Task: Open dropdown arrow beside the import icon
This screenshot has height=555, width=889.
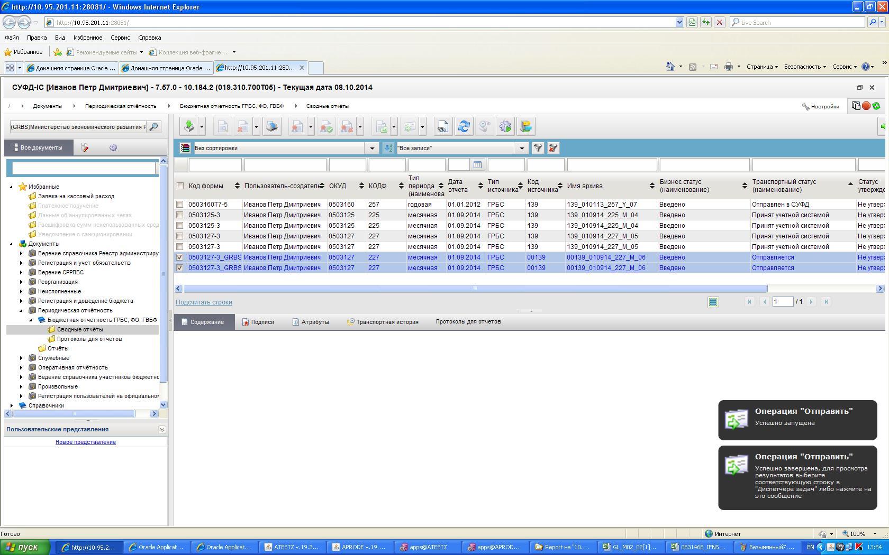Action: coord(202,127)
